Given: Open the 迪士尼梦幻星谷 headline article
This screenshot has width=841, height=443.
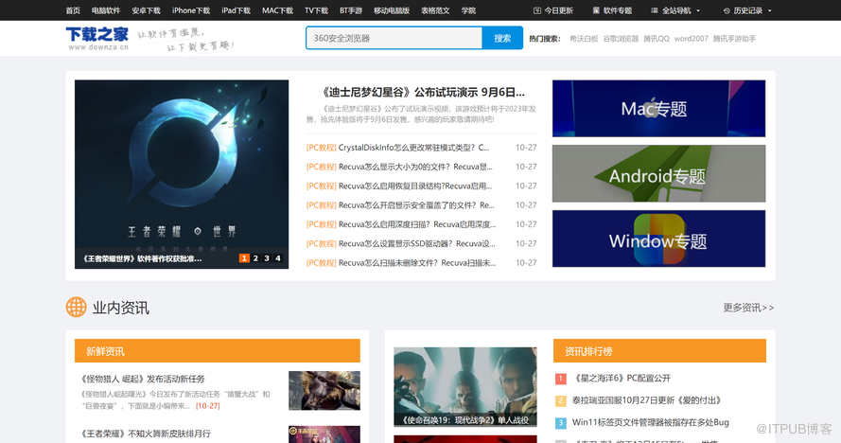Looking at the screenshot, I should [422, 93].
